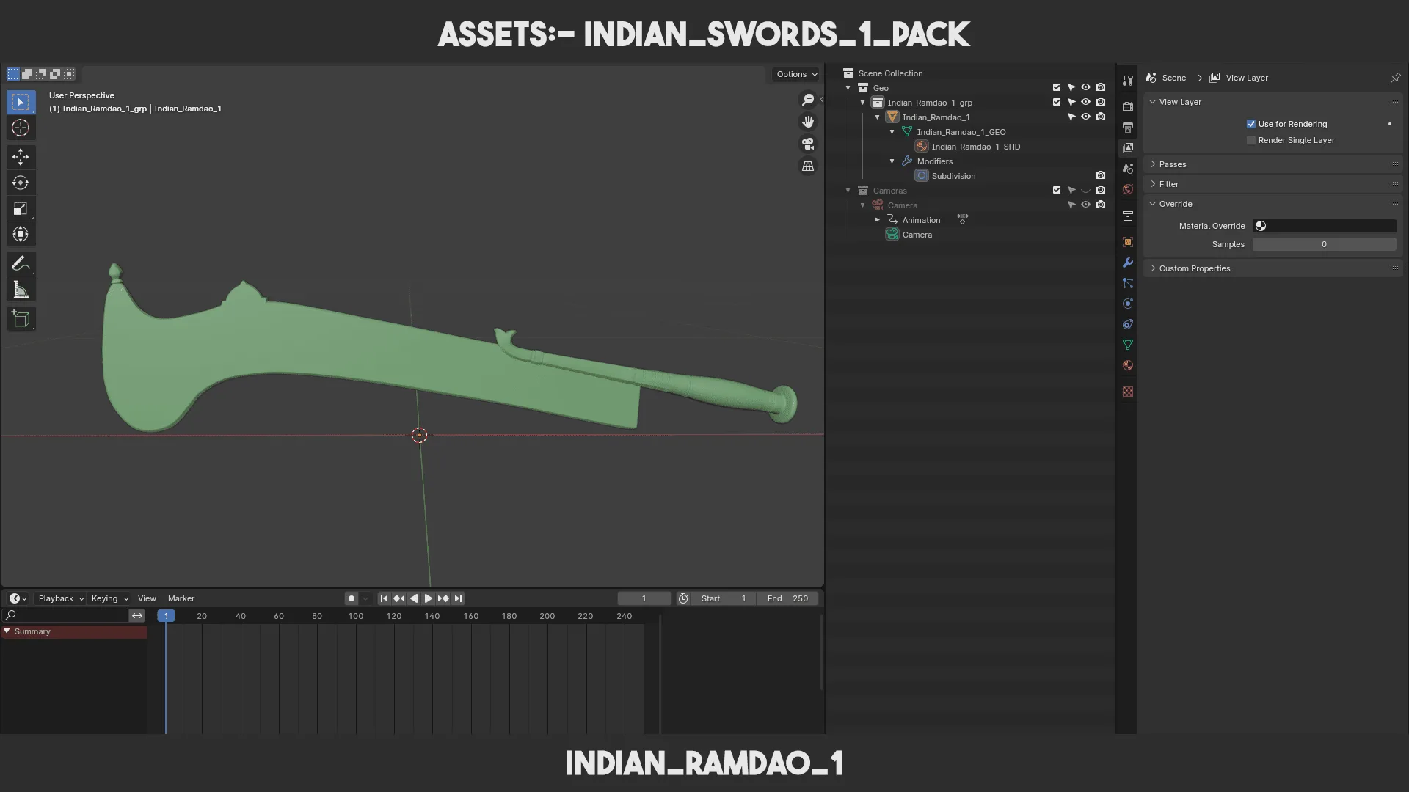Click Jump to First Frame button
Screen dimensions: 1409x792
[383, 598]
